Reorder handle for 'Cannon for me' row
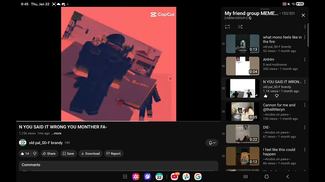Viewport: 325px width, 182px height. pyautogui.click(x=223, y=111)
